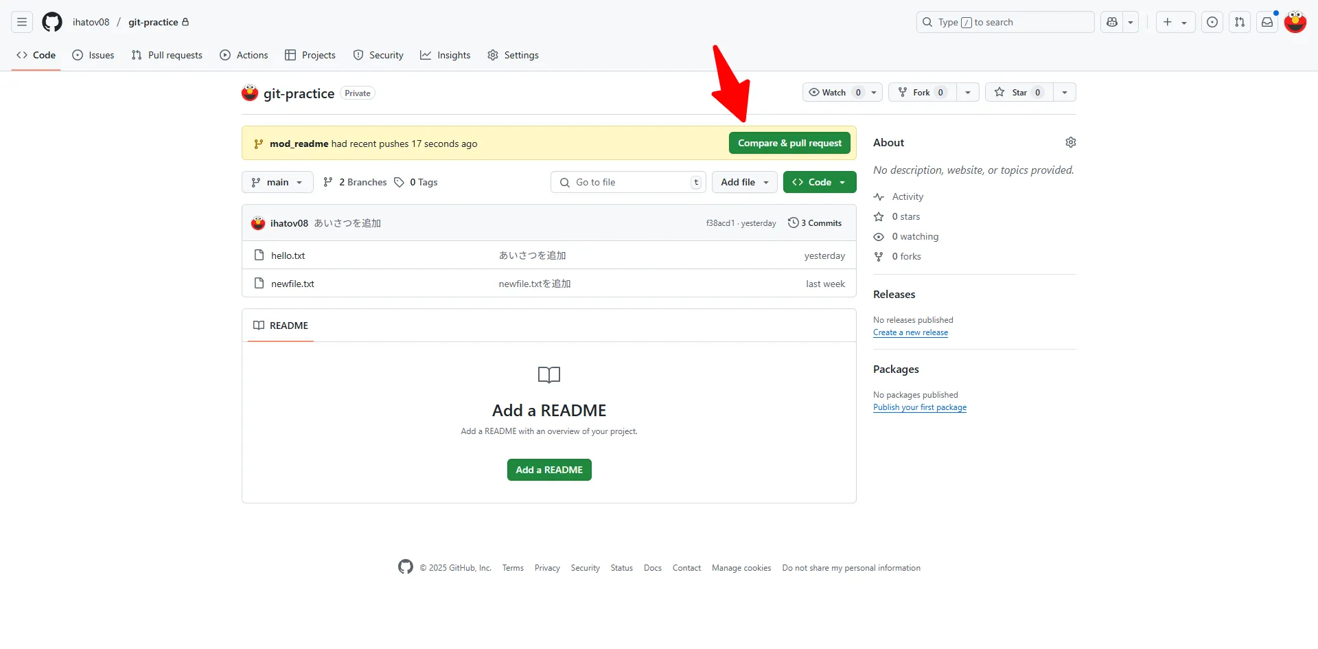Viewport: 1318px width, 649px height.
Task: Open the Status footer link
Action: coord(622,568)
